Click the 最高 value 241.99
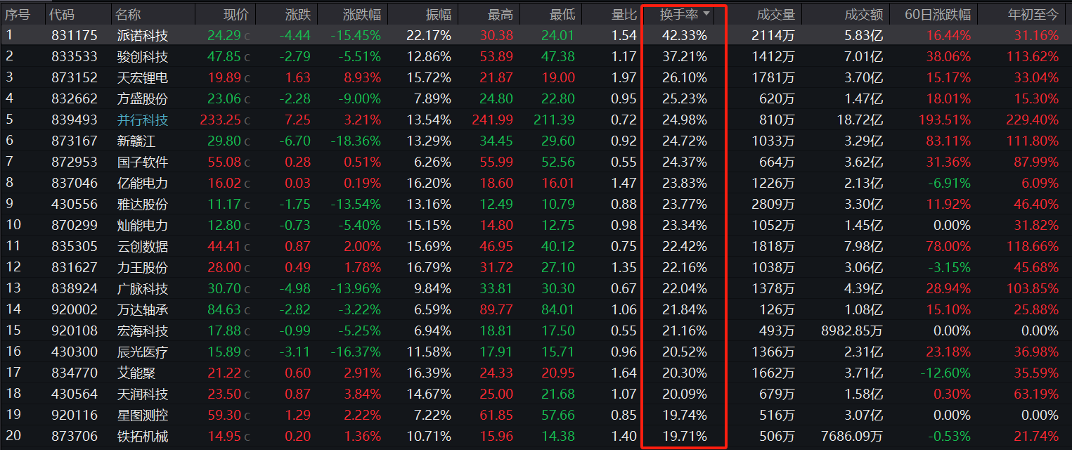 pos(492,120)
